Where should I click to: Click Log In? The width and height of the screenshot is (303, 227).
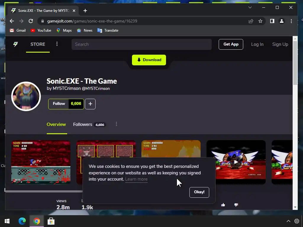coord(257,44)
